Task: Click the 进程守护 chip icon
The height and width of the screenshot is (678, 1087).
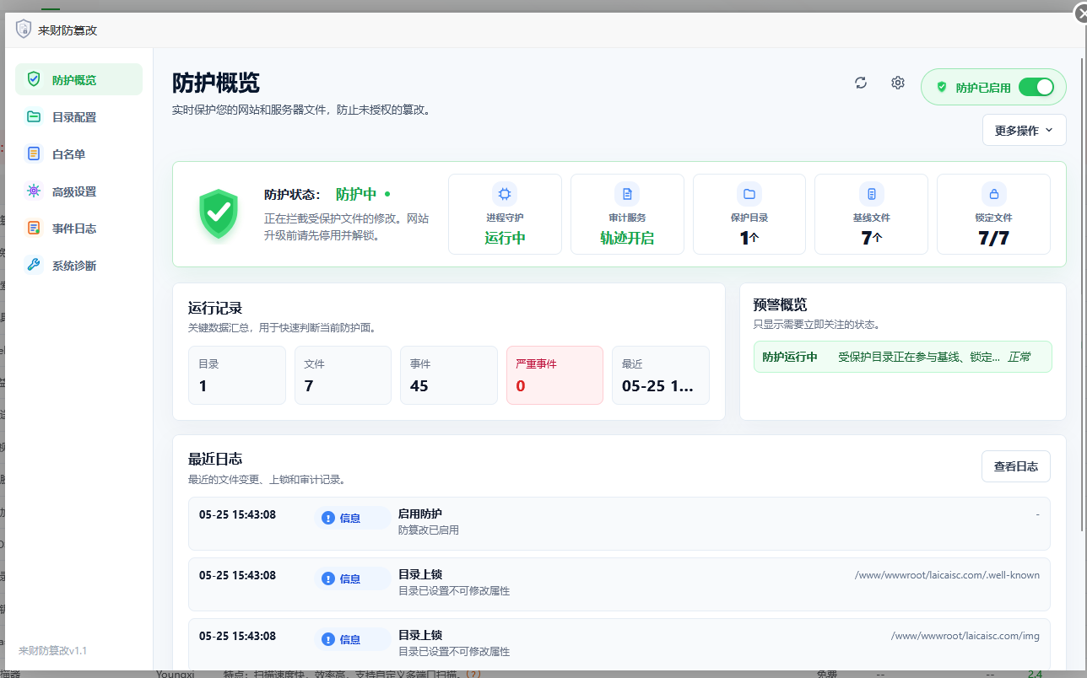Action: [505, 194]
